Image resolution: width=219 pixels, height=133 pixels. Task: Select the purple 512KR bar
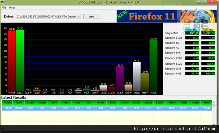[x=120, y=79]
